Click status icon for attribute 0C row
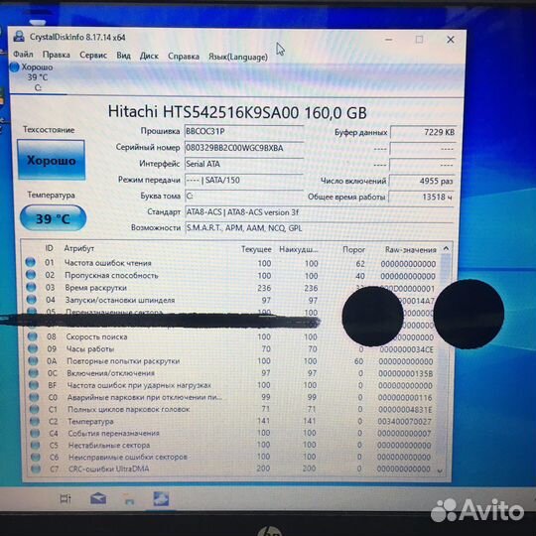 click(x=34, y=373)
